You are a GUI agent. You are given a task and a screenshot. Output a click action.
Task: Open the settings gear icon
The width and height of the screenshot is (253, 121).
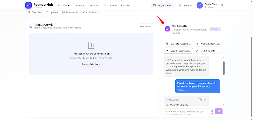[222, 5]
